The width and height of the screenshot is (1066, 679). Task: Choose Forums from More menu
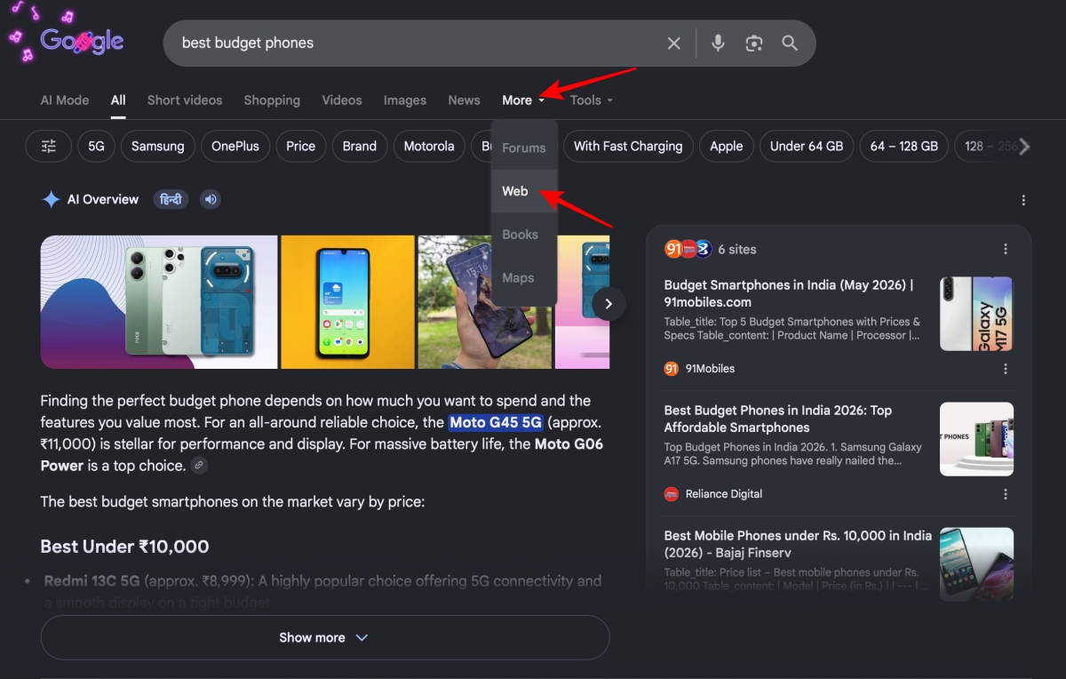[524, 148]
